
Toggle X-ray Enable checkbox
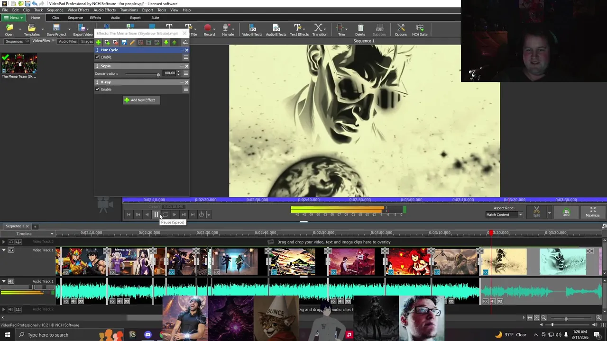coord(98,89)
